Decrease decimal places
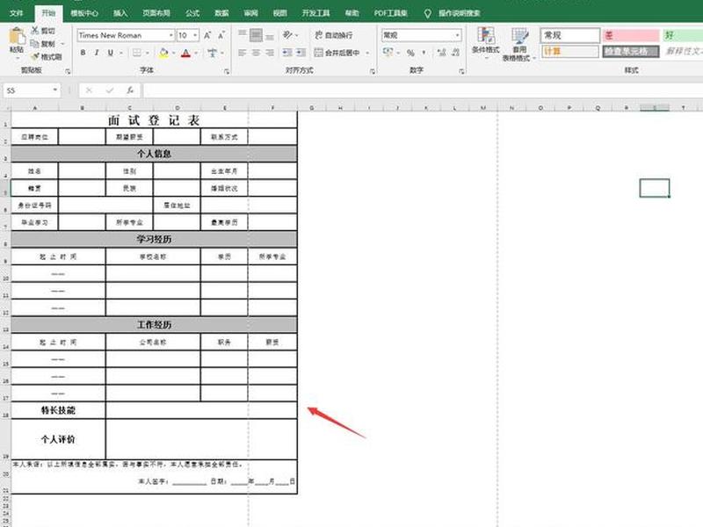The width and height of the screenshot is (703, 527). coord(455,53)
